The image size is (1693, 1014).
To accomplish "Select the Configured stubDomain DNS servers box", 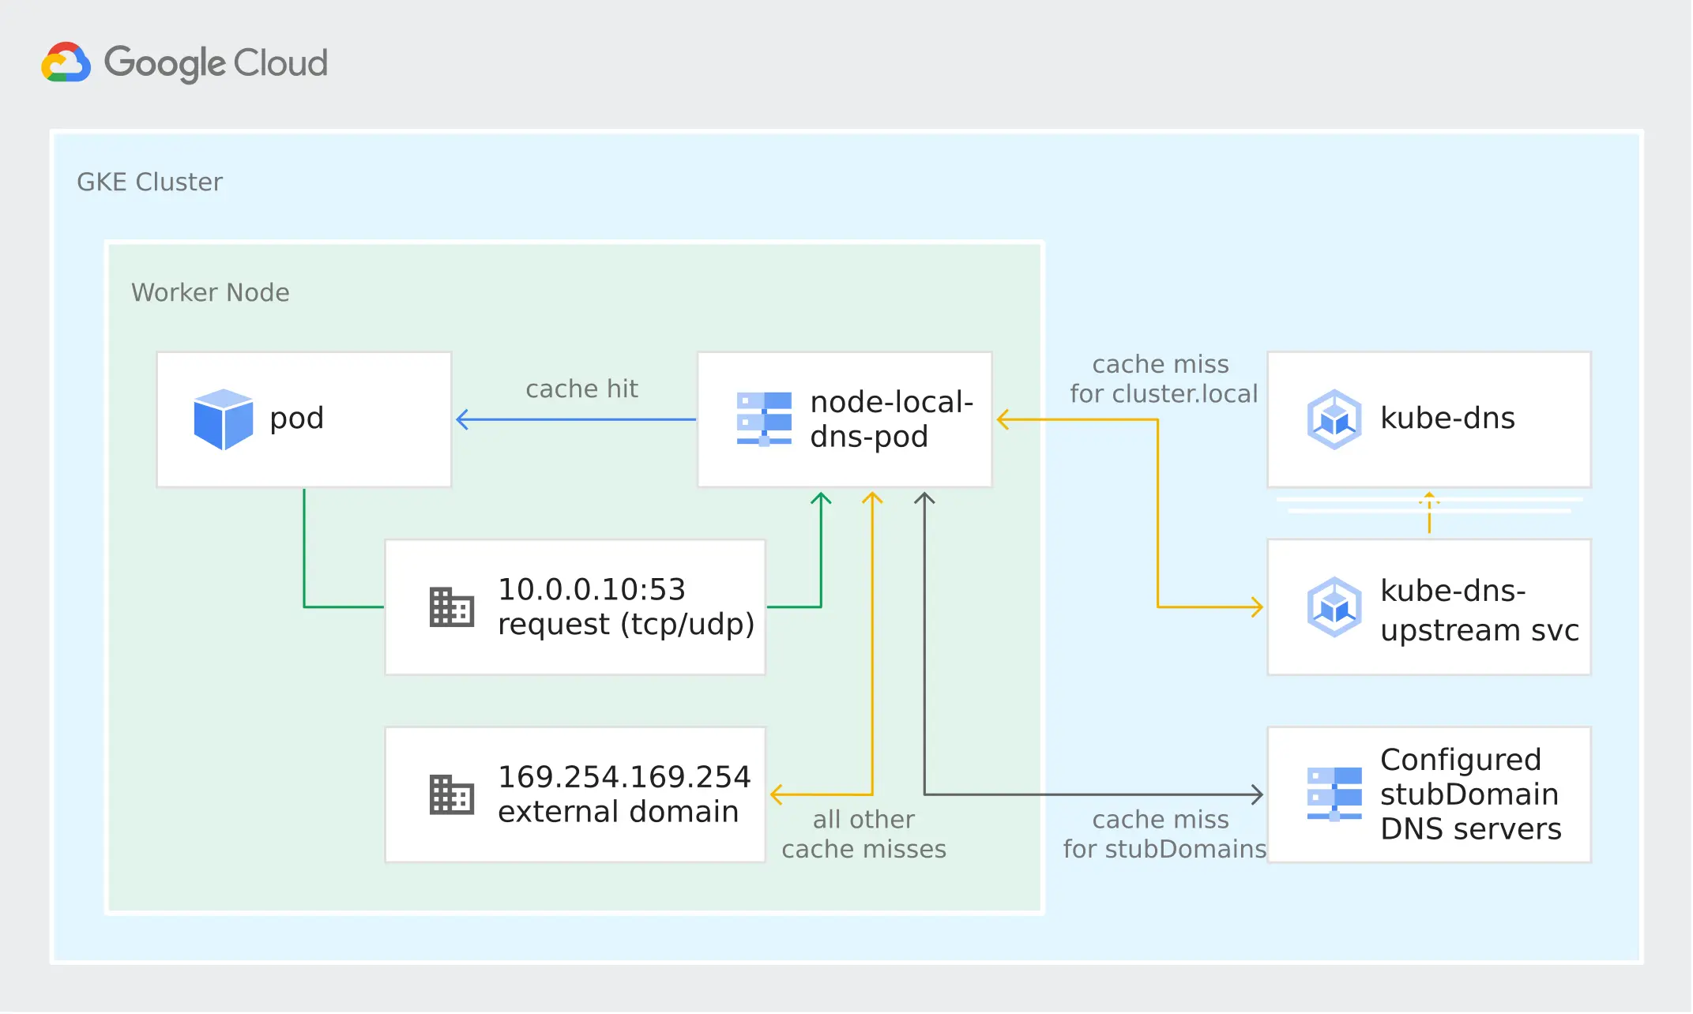I will click(1429, 794).
